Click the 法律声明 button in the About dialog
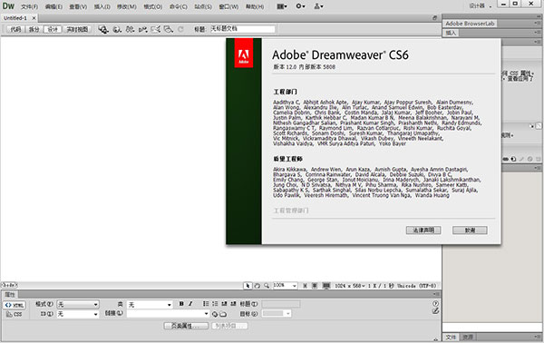This screenshot has height=343, width=544. pos(423,230)
